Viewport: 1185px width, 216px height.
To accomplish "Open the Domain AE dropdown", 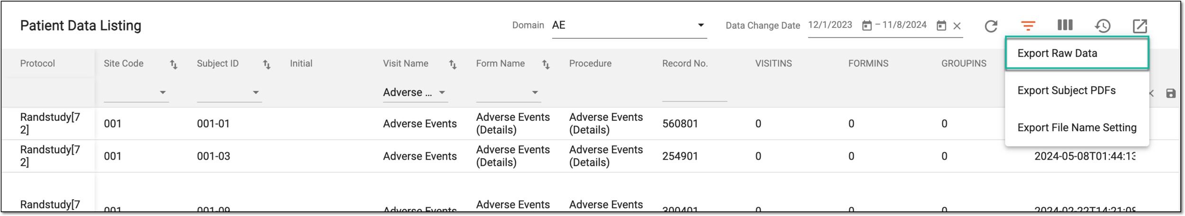I will coord(629,26).
